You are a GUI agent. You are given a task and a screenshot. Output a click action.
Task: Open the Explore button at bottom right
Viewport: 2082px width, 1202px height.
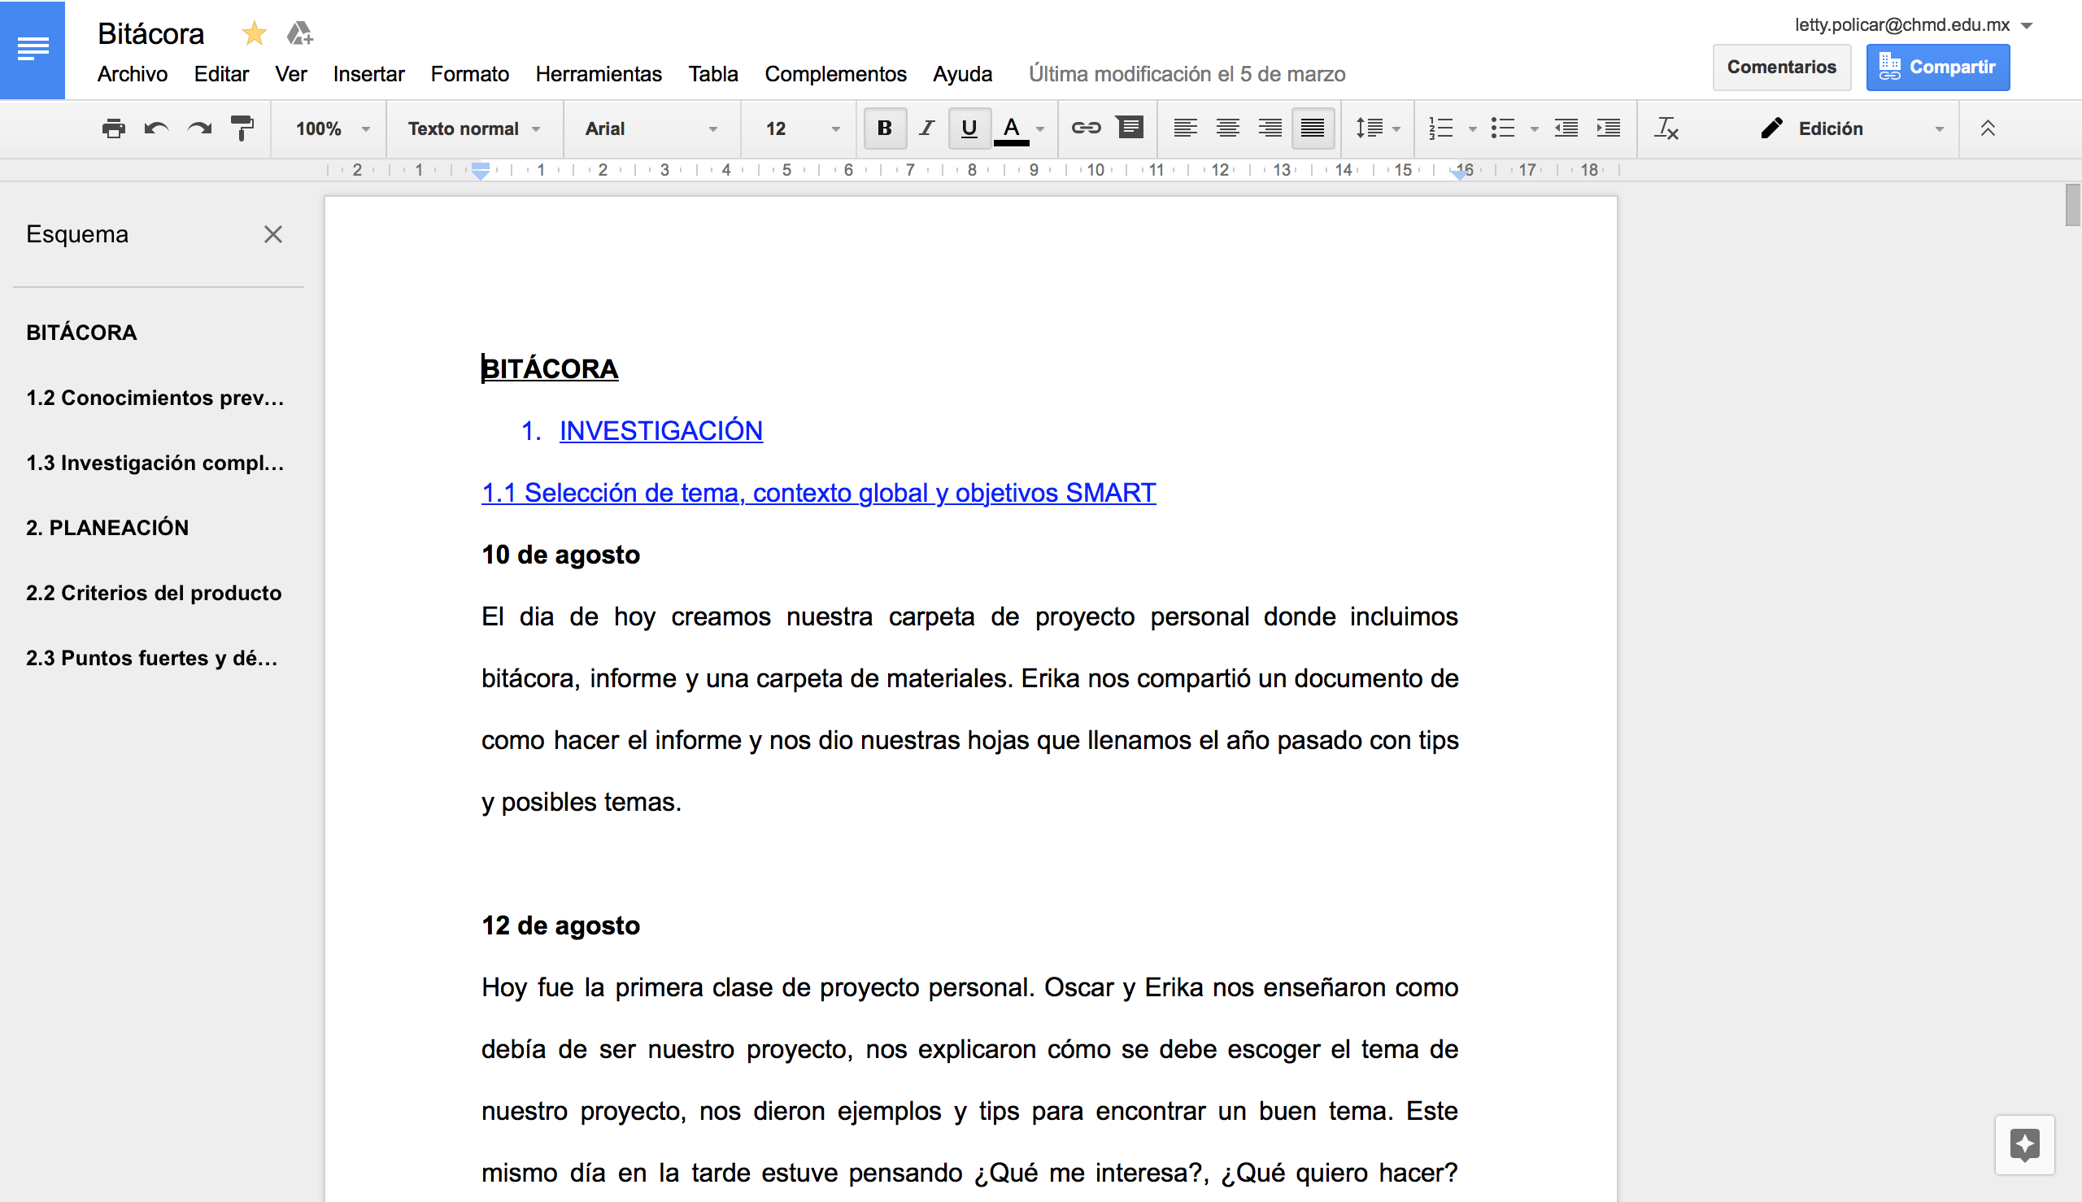click(x=2024, y=1145)
